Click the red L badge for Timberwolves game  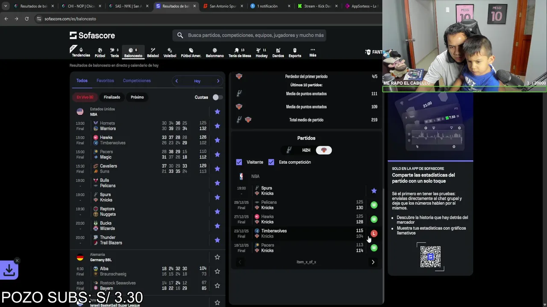pos(374,233)
